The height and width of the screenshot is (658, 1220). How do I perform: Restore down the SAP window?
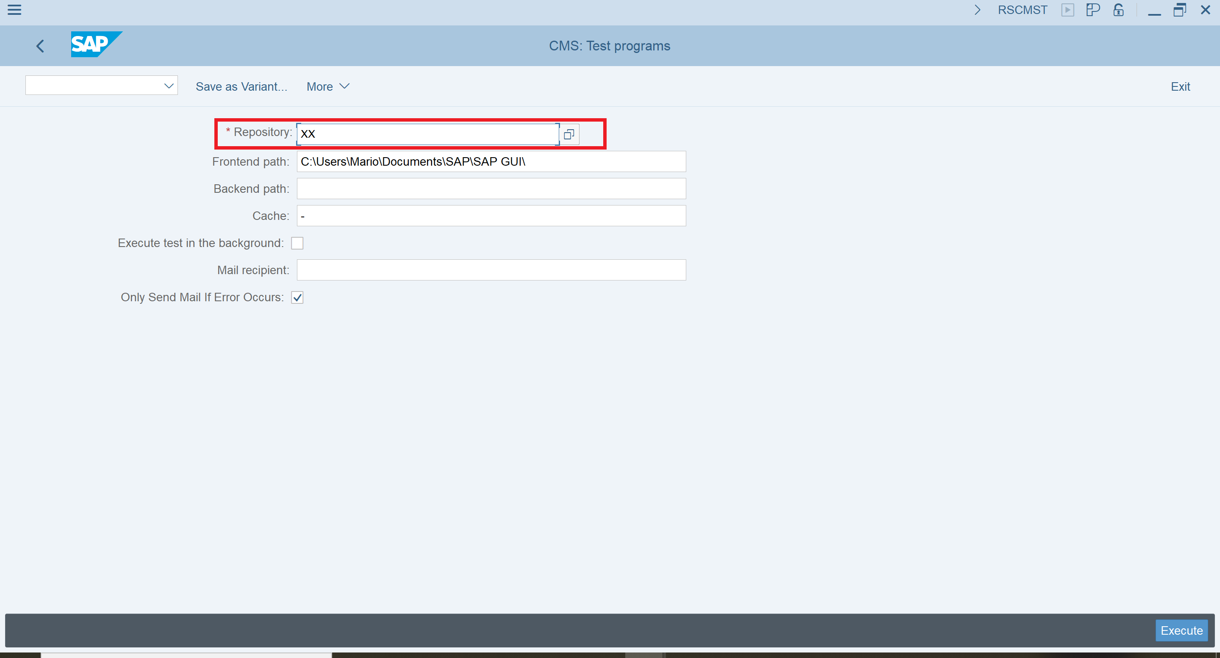1179,10
